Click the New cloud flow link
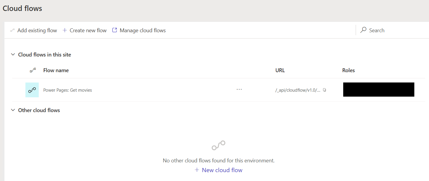This screenshot has height=181, width=429. pyautogui.click(x=218, y=170)
